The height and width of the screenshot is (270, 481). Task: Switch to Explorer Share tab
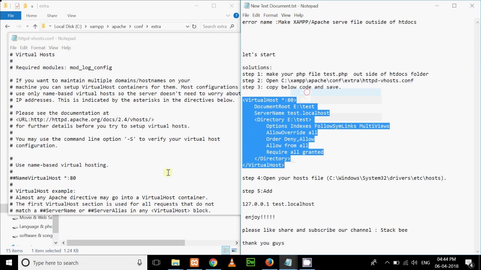tap(52, 15)
